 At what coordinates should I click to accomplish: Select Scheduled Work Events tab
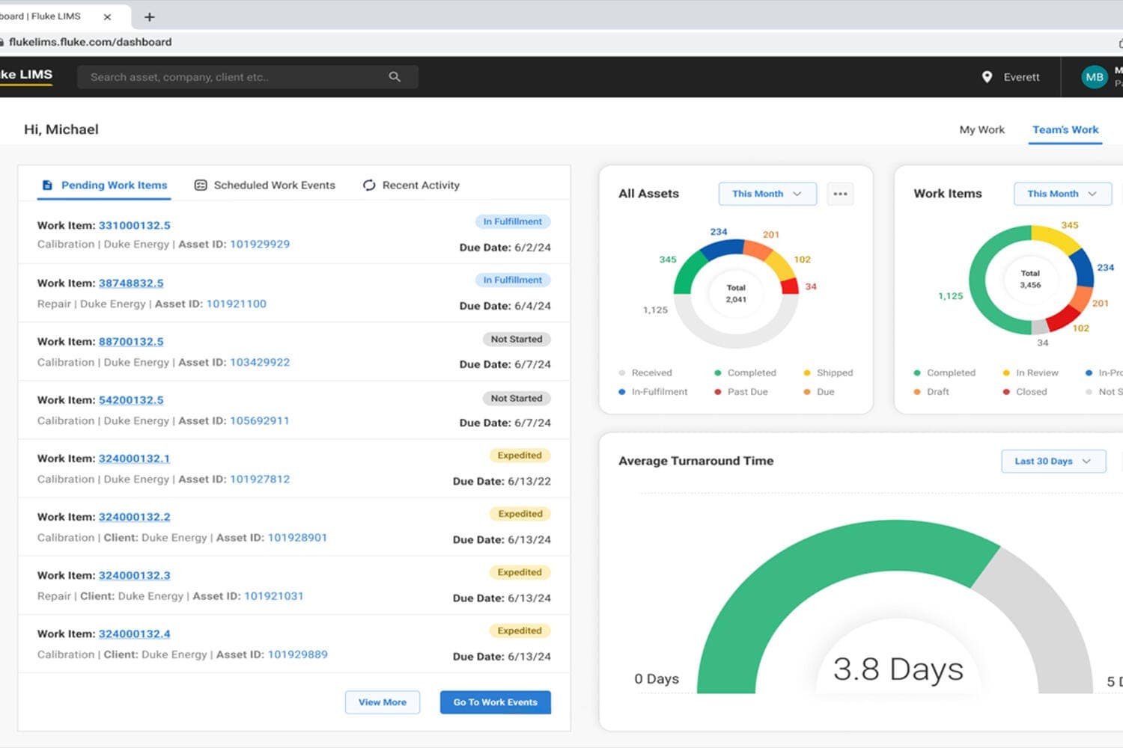pos(265,186)
